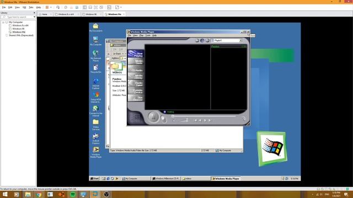Toggle the VMware thumbnail bar
The height and width of the screenshot is (198, 353).
90,7
